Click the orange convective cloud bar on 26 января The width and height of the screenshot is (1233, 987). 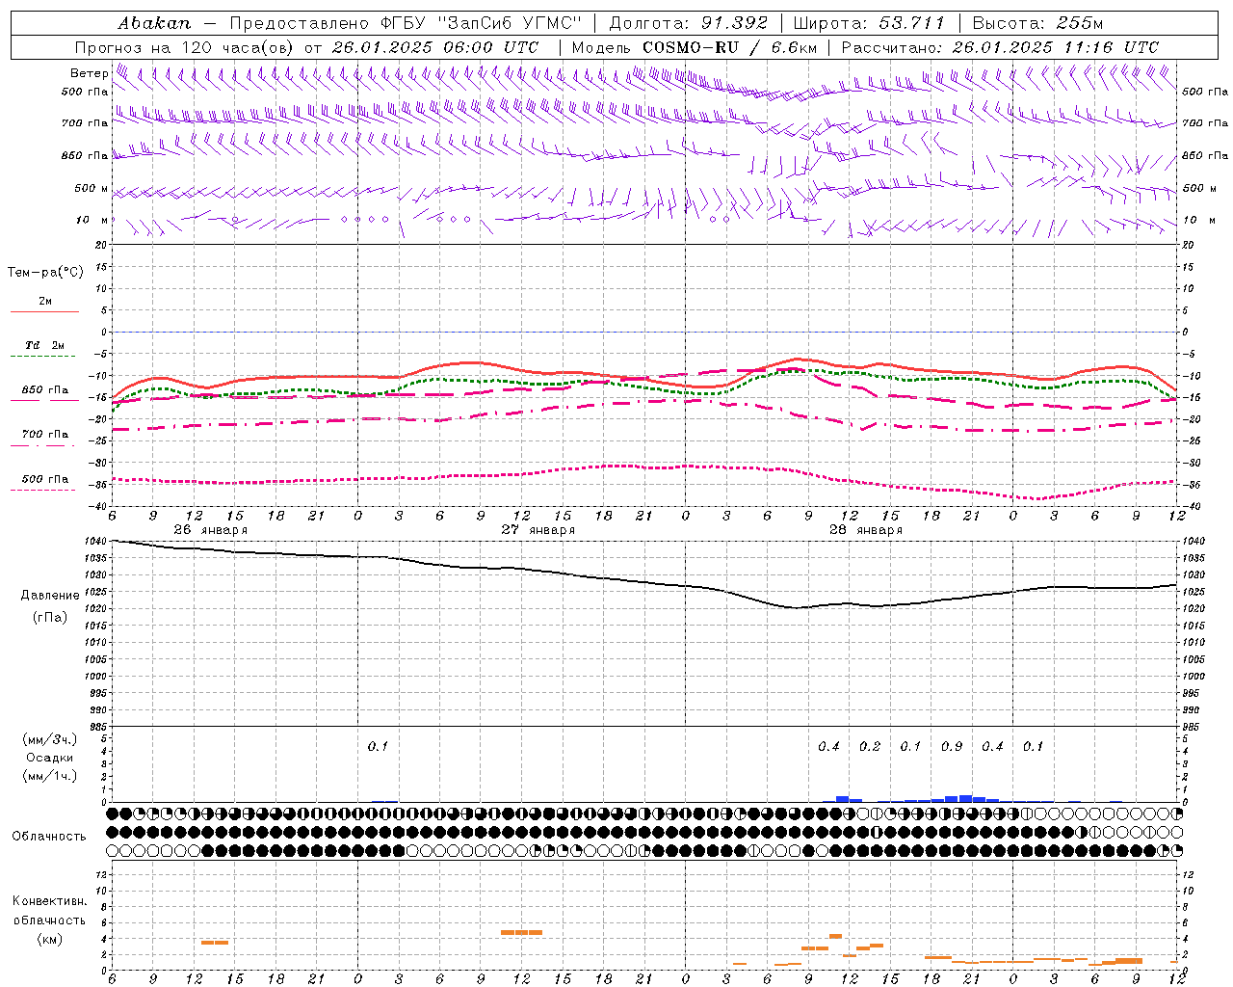tap(215, 942)
